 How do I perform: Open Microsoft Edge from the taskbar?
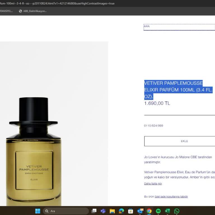[121, 211]
